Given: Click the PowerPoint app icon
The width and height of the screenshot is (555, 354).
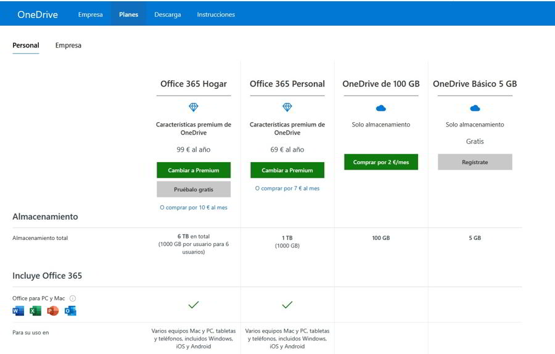Looking at the screenshot, I should 53,311.
